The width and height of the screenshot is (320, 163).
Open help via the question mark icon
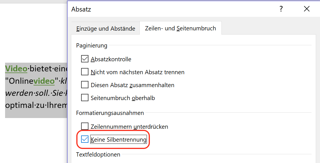click(x=281, y=9)
